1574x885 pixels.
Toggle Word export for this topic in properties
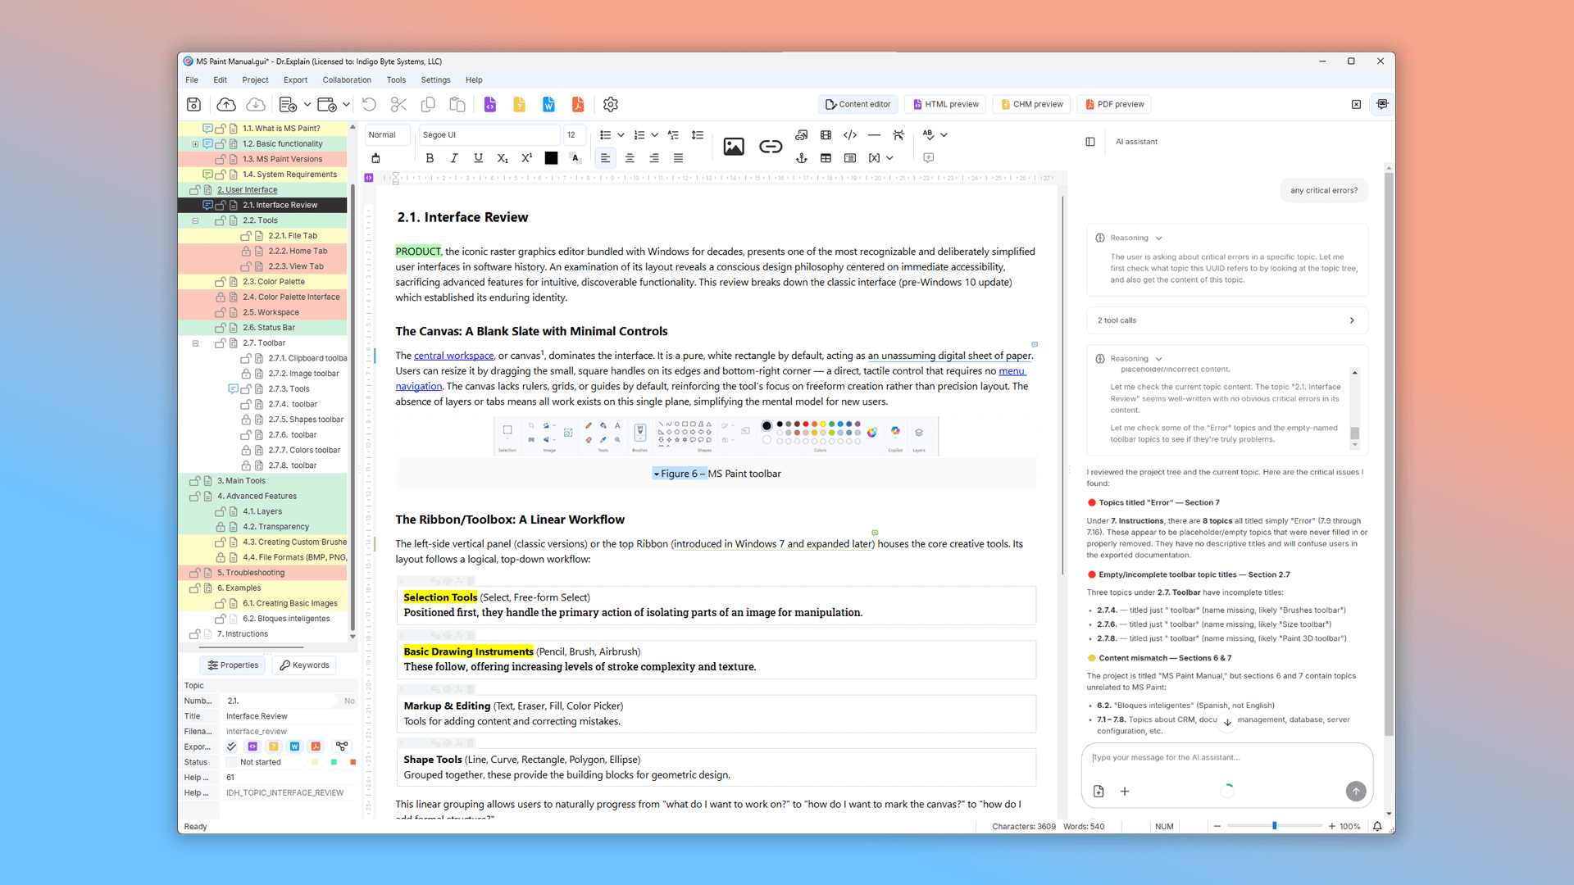click(x=294, y=747)
